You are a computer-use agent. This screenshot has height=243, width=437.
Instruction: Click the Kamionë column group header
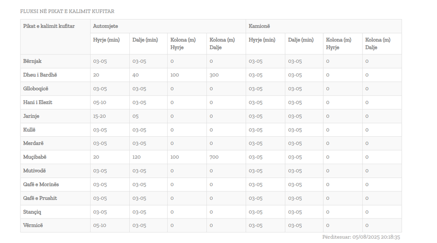point(259,26)
